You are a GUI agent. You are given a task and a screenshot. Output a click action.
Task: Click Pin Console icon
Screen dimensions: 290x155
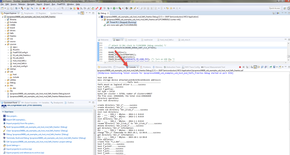tap(271, 67)
